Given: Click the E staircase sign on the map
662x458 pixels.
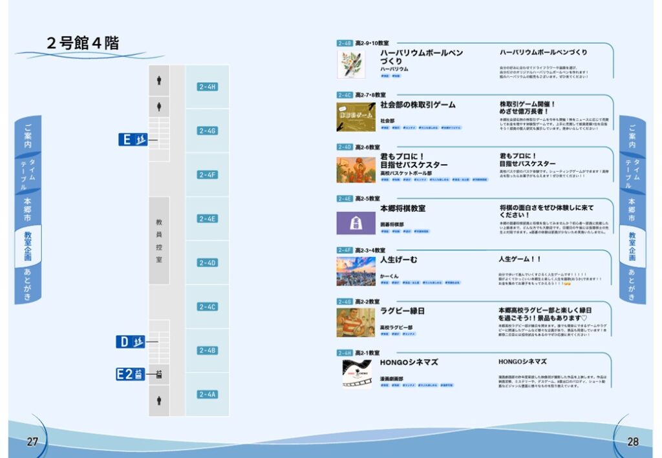Looking at the screenshot, I should pyautogui.click(x=133, y=140).
